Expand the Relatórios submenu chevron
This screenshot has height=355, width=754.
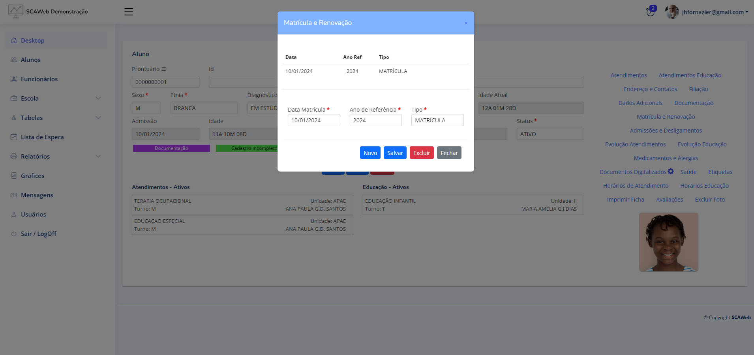click(98, 156)
